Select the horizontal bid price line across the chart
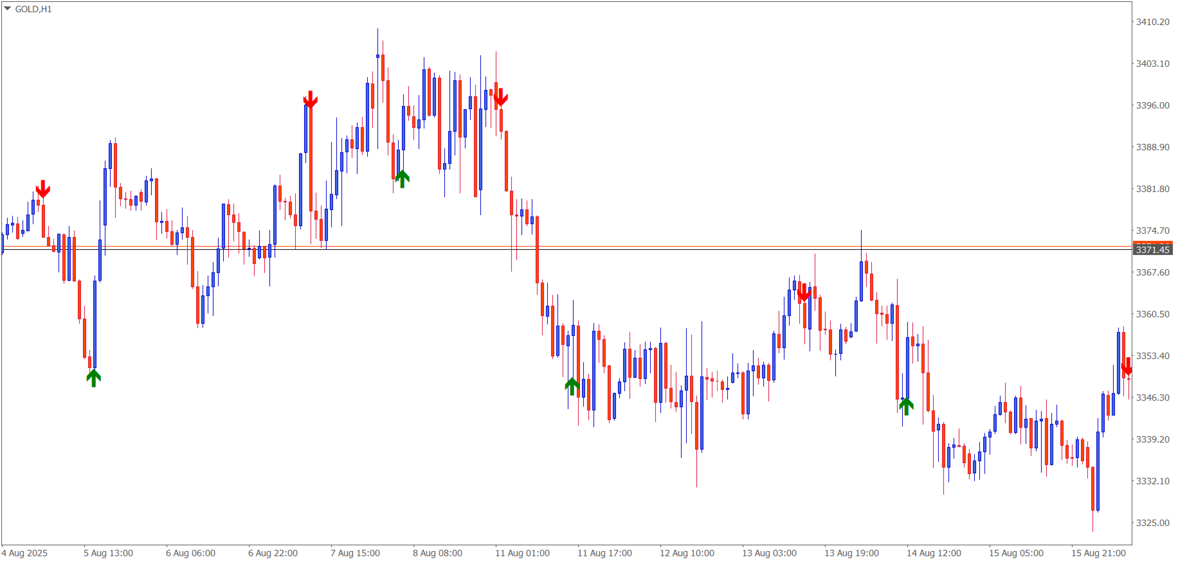The width and height of the screenshot is (1178, 562). (x=566, y=249)
